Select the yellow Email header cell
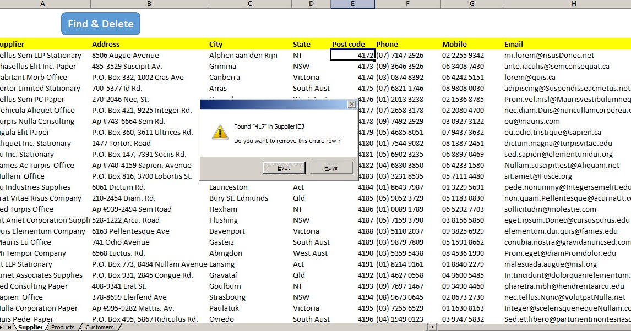Viewport: 631px width, 331px height. pyautogui.click(x=513, y=44)
